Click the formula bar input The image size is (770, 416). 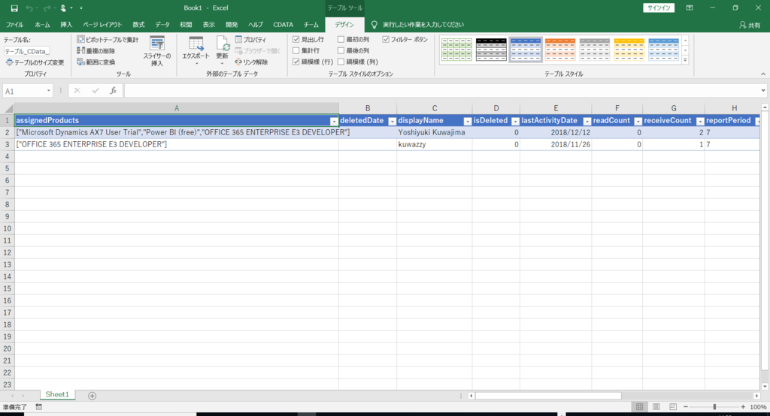pos(441,91)
